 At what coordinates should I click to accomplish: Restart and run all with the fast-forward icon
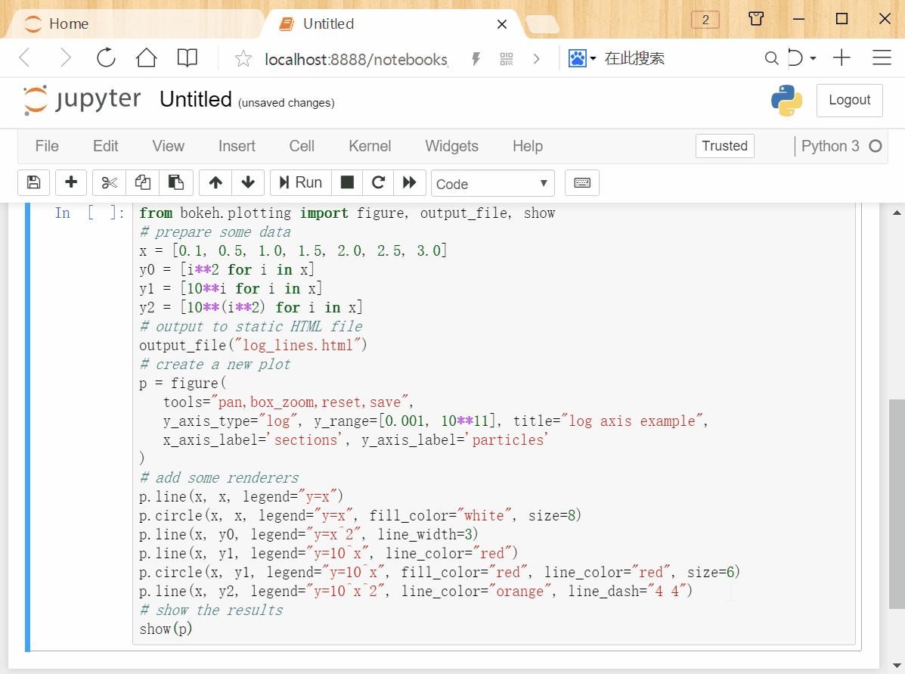[410, 183]
